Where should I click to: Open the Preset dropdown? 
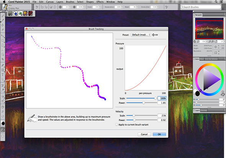(141, 35)
